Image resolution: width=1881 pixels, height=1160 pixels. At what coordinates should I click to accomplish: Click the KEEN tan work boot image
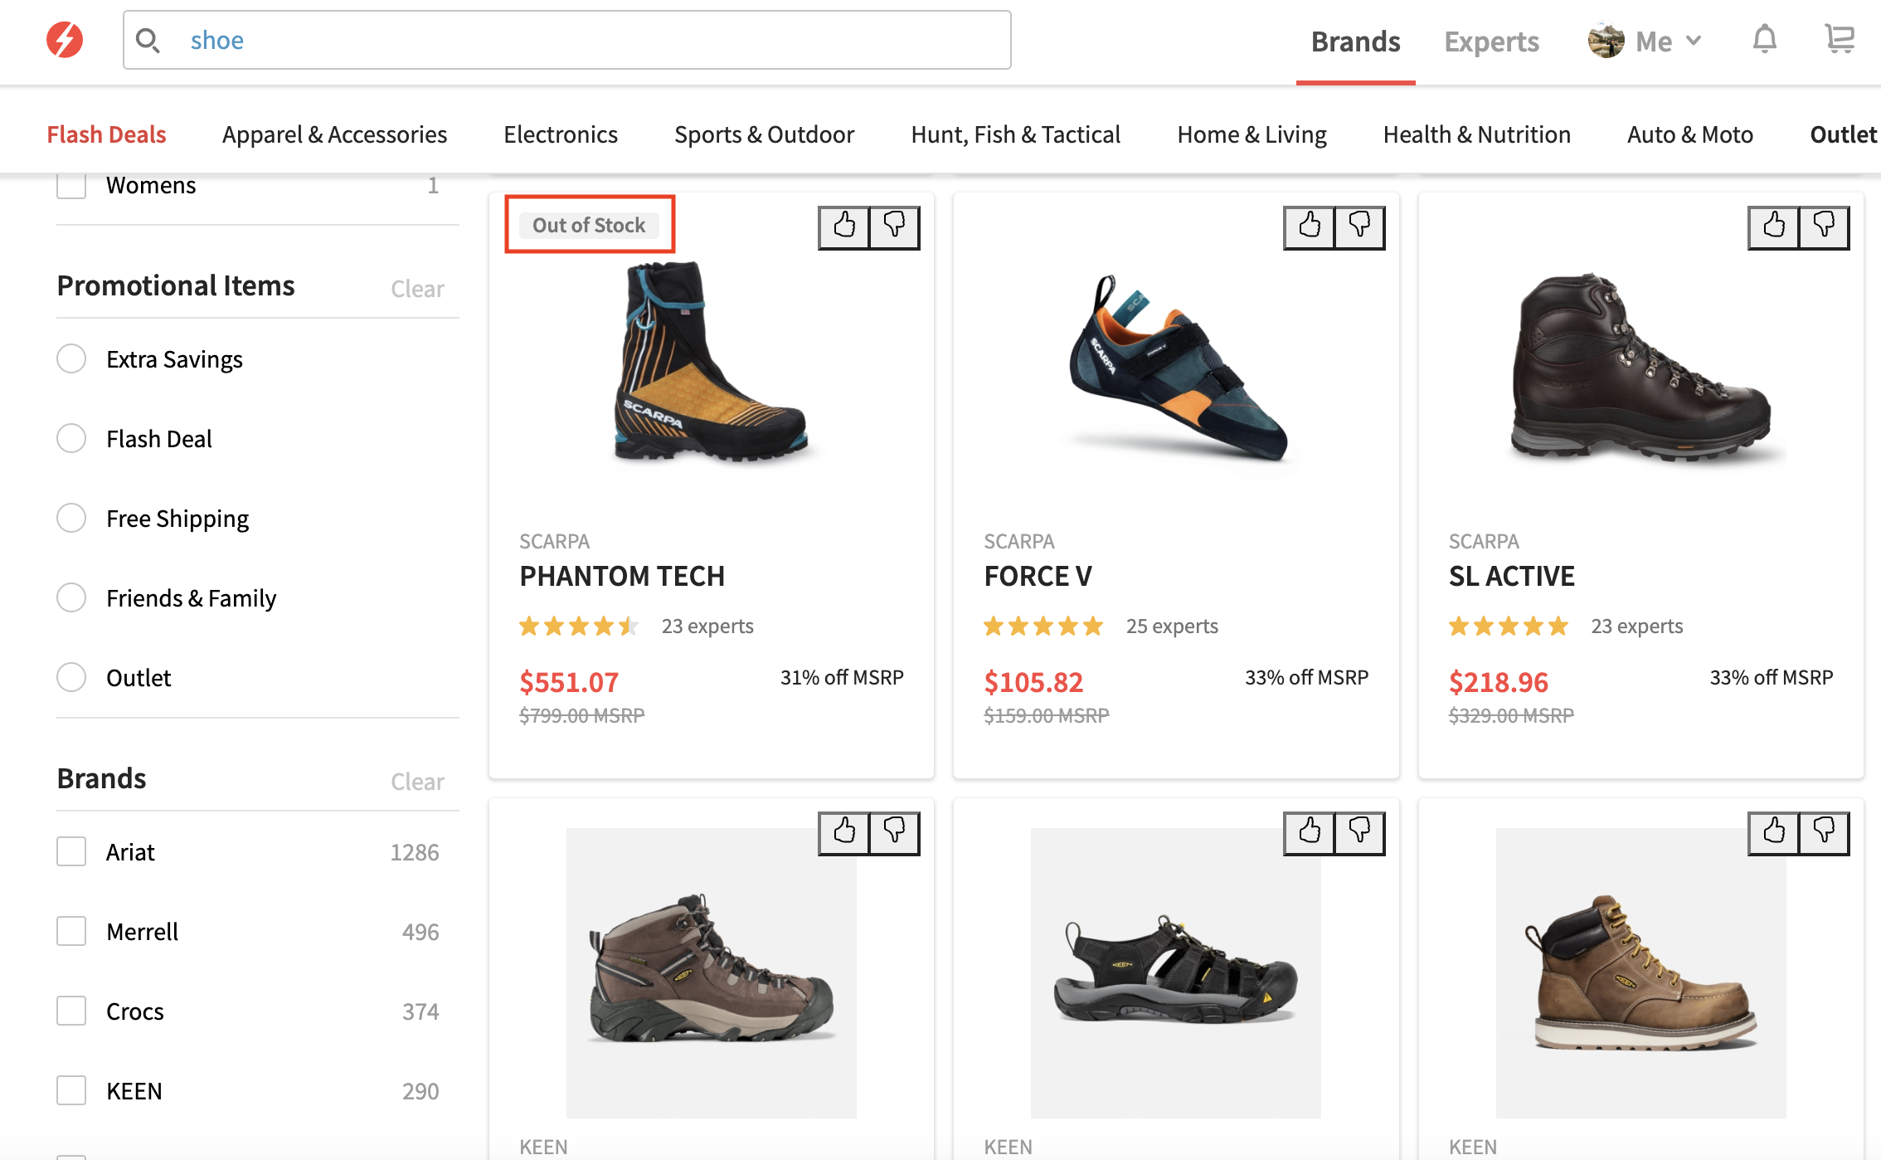tap(1640, 972)
